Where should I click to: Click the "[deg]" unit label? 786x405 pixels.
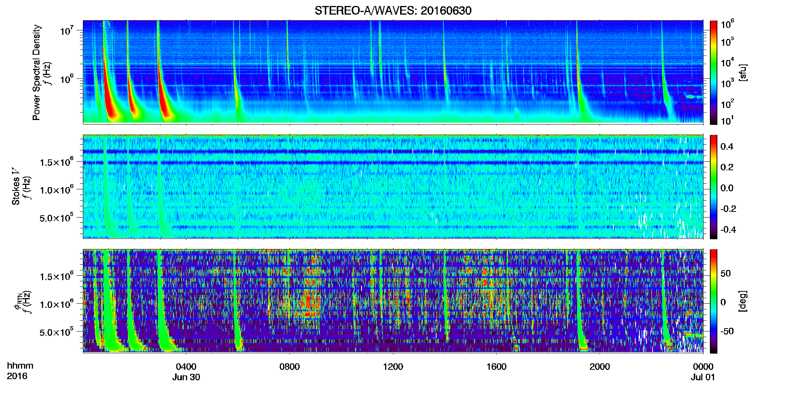742,301
